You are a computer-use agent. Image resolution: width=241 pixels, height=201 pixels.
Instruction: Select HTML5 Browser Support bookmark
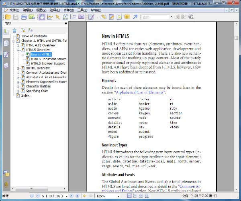(48, 63)
